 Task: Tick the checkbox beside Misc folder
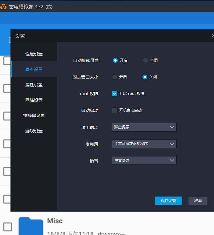point(7,227)
